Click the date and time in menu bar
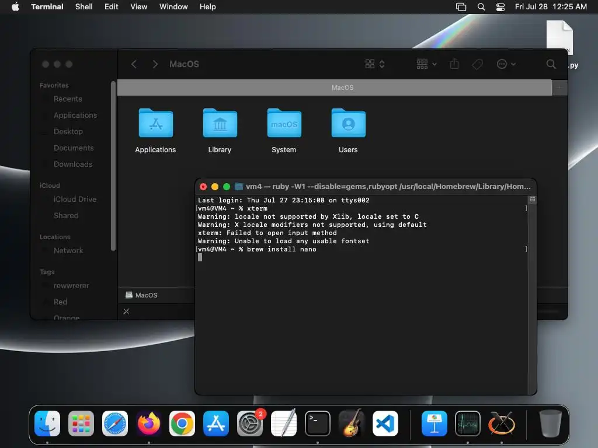Screen dimensions: 598x448 (x=551, y=7)
